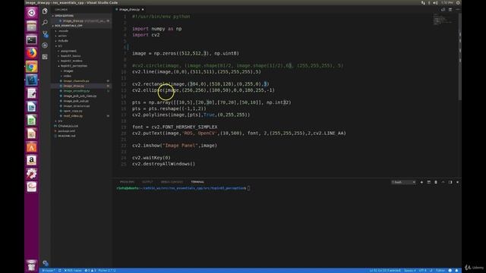The height and width of the screenshot is (273, 486).
Task: Collapse the src folder
Action: tap(59, 45)
